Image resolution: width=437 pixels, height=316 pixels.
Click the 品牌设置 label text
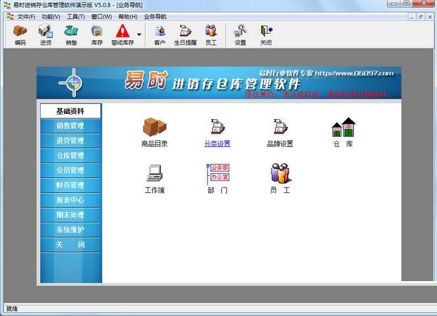point(280,144)
